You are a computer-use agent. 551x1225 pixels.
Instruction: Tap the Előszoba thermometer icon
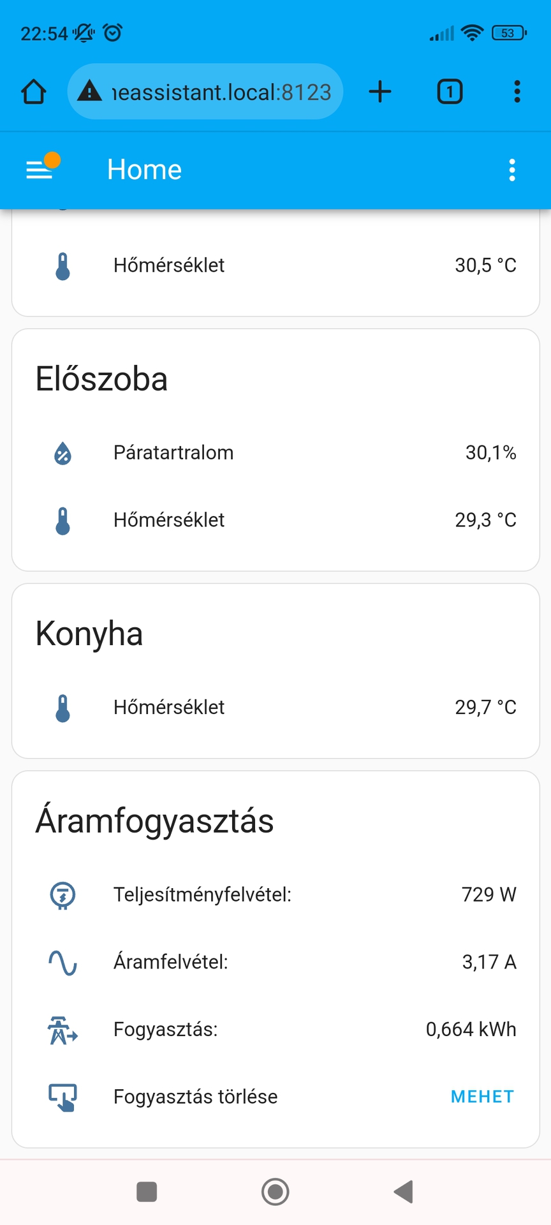(x=62, y=521)
